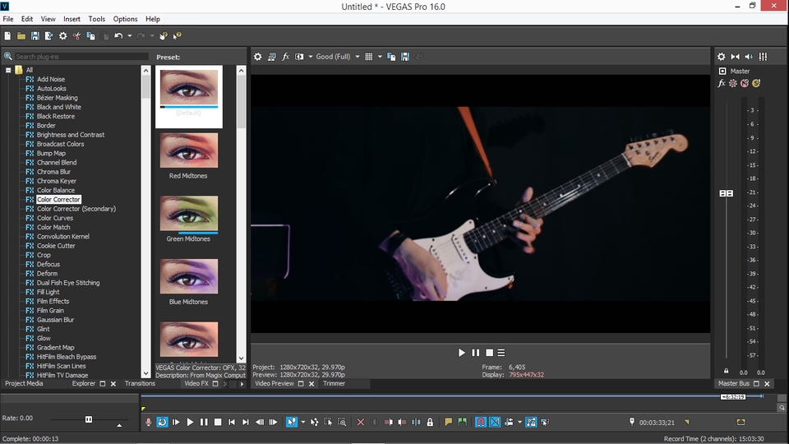Image resolution: width=789 pixels, height=444 pixels.
Task: Open the undo history dropdown arrow
Action: tap(129, 35)
